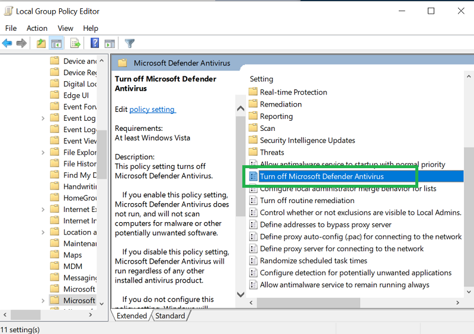The image size is (474, 334).
Task: Select the Maintenance tree folder
Action: tap(72, 243)
